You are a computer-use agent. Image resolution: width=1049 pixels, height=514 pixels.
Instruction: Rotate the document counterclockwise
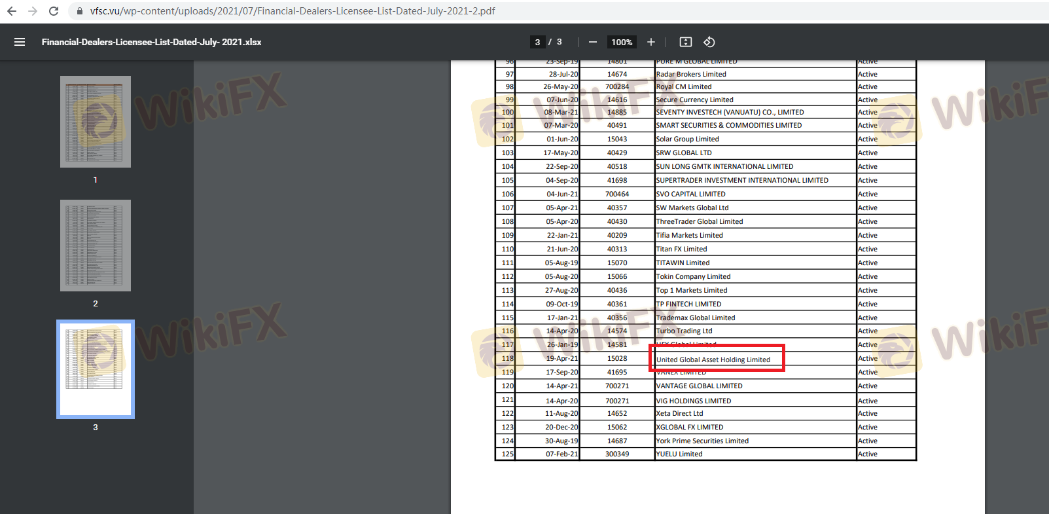(709, 42)
